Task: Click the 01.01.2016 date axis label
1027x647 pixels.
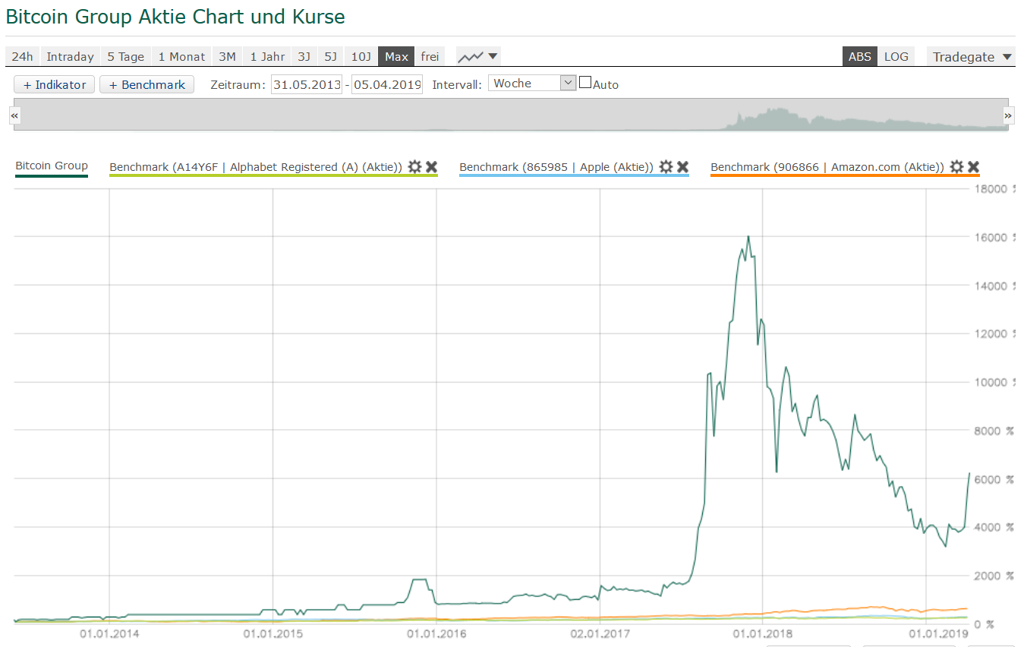Action: click(436, 633)
